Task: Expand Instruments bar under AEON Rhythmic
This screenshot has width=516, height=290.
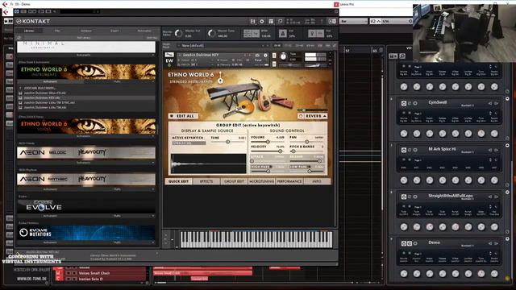Action: pos(50,189)
